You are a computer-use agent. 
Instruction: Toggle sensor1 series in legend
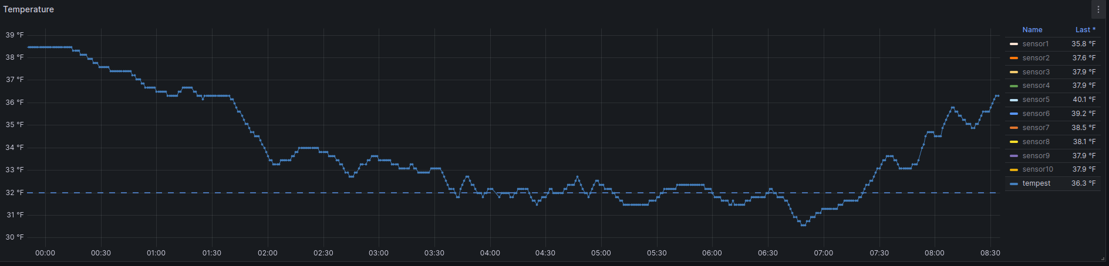1035,44
